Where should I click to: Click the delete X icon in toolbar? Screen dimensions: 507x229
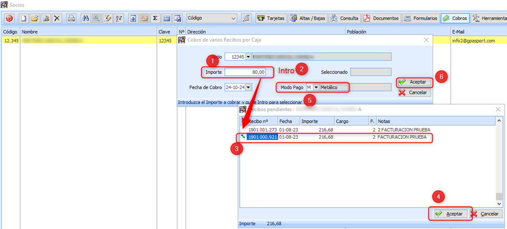57,18
